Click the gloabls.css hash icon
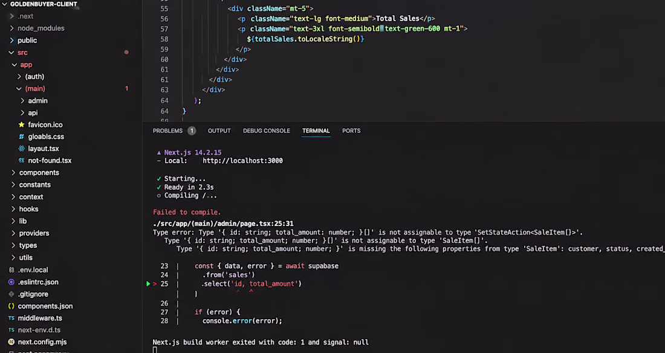This screenshot has width=665, height=353. coord(22,137)
